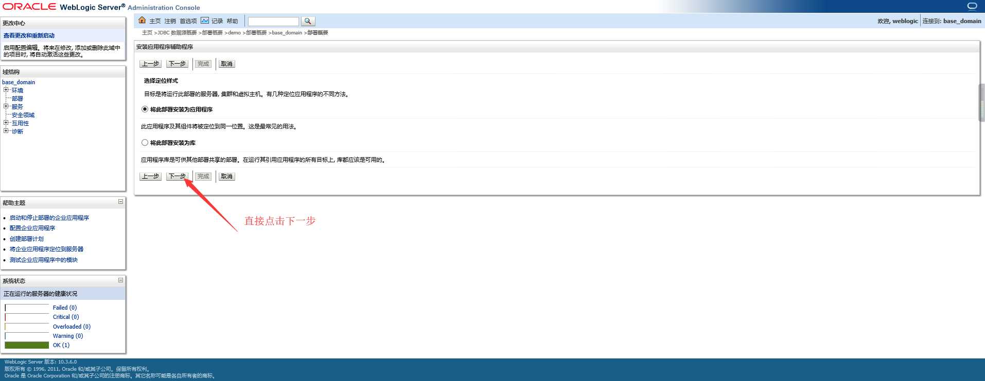Expand the 互用性 tree node
This screenshot has width=985, height=381.
click(x=6, y=123)
